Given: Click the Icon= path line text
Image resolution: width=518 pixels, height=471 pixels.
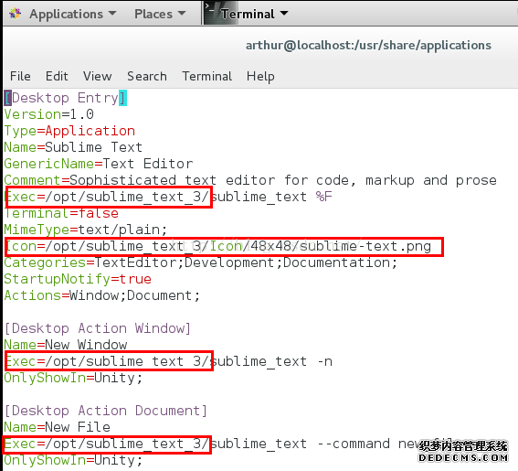Looking at the screenshot, I should click(x=218, y=246).
